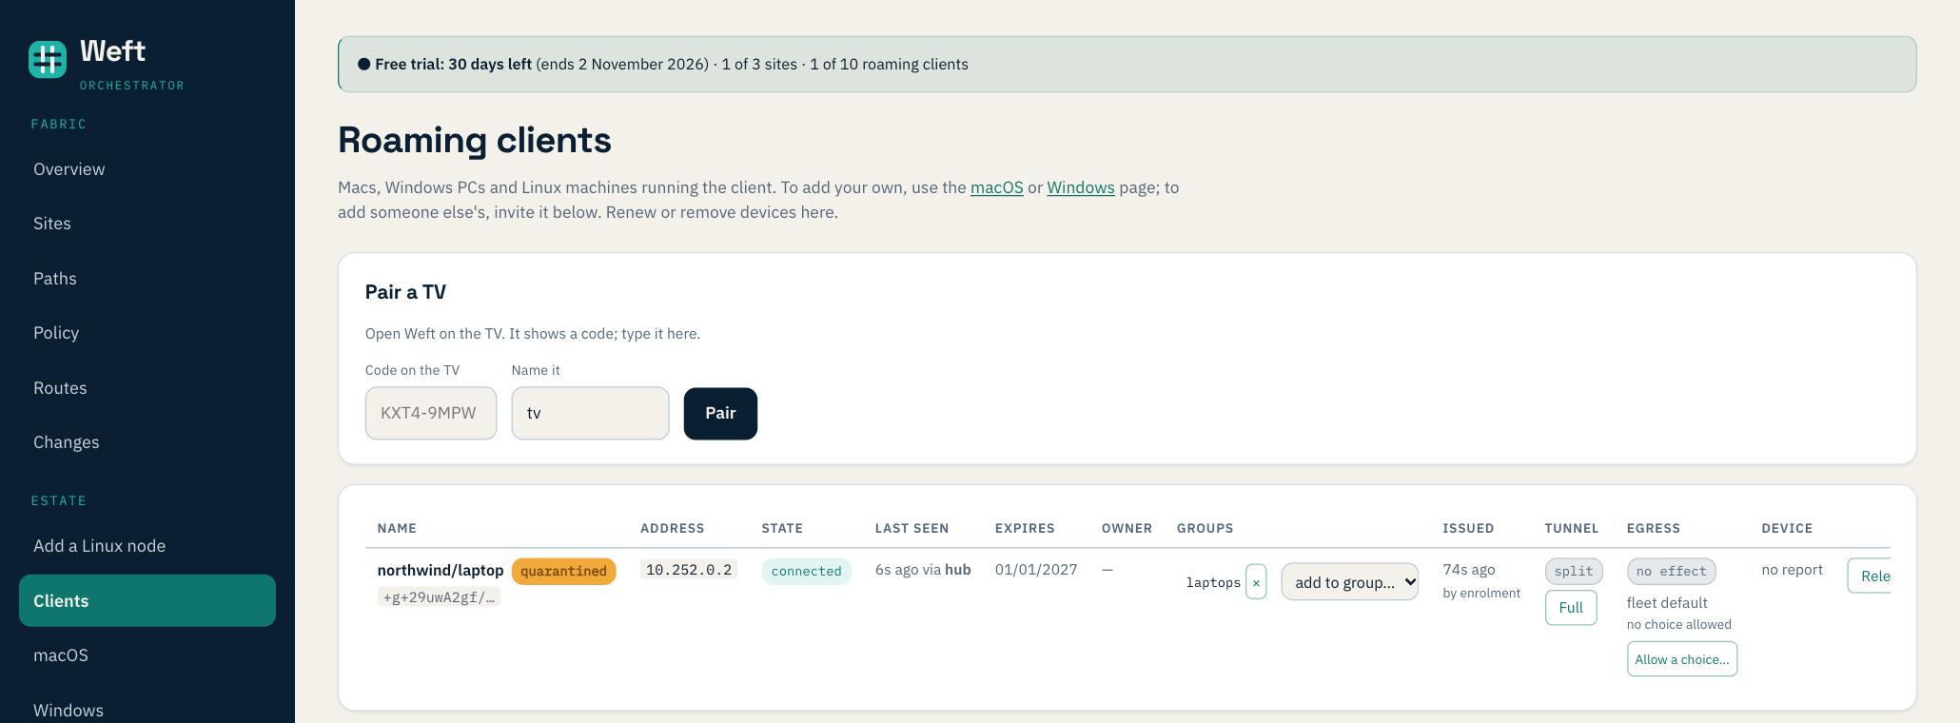
Task: Click the quarantined badge
Action: coord(563,571)
